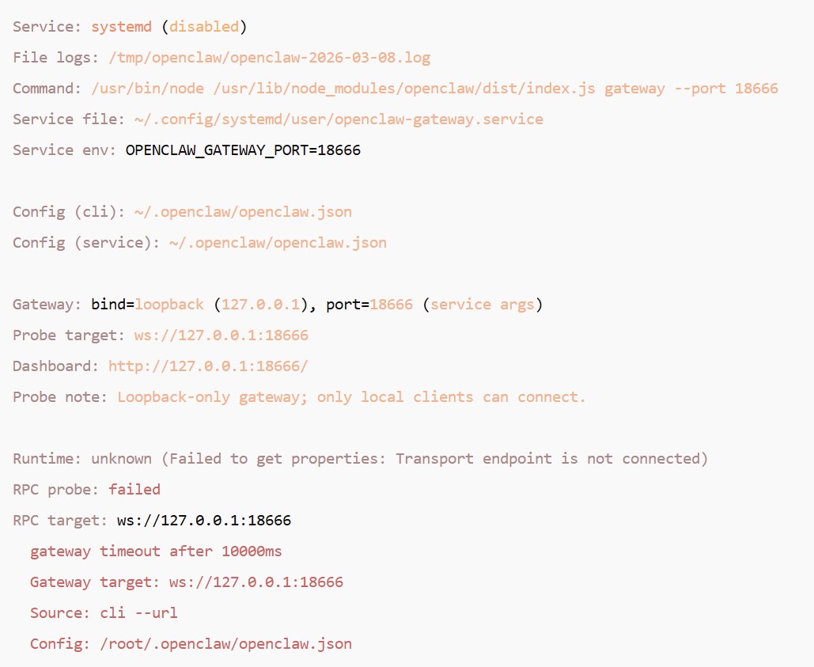Click the Dashboard URL http://127.0.0.1:18666/
The height and width of the screenshot is (667, 814).
pyautogui.click(x=207, y=366)
